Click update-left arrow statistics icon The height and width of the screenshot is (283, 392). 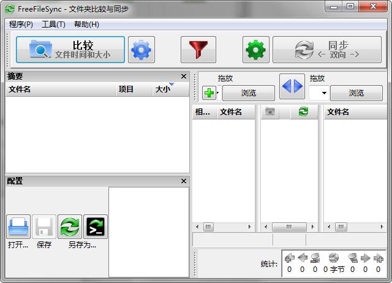tap(303, 258)
